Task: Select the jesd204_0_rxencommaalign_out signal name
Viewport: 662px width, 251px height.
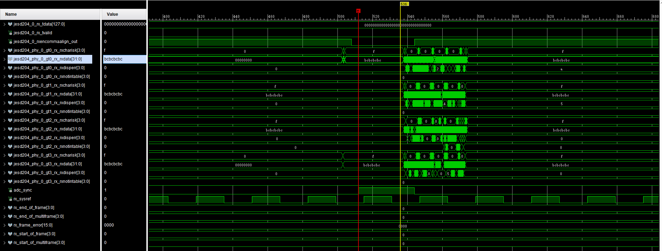Action: tap(45, 42)
